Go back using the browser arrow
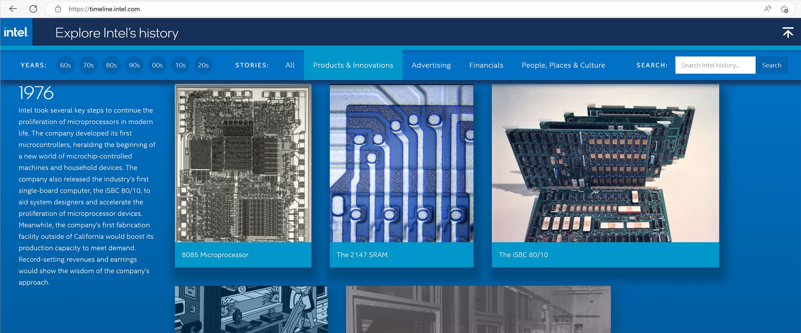The height and width of the screenshot is (333, 801). point(12,9)
